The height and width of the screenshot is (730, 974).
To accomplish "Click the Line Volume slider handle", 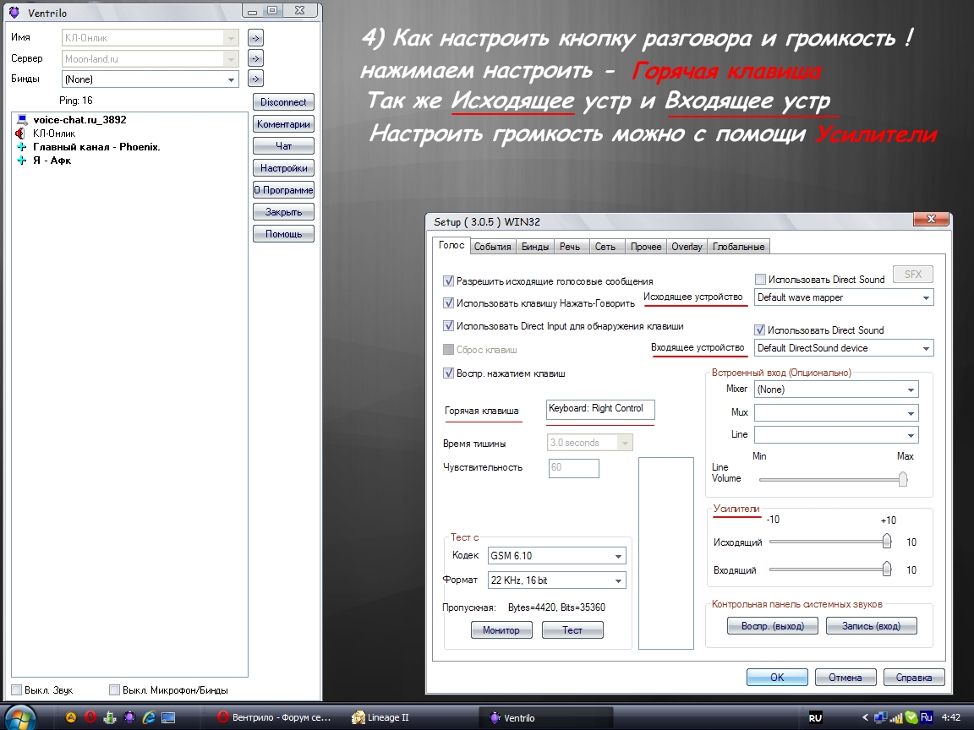I will point(903,478).
